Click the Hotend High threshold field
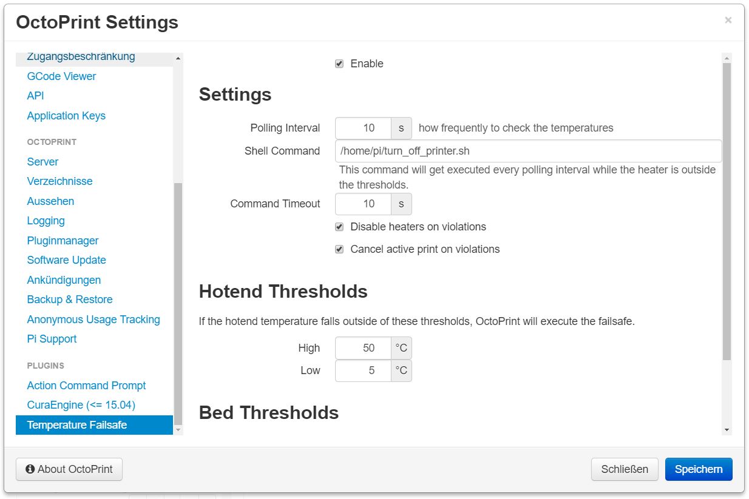Viewport: 749px width, 499px height. click(363, 348)
